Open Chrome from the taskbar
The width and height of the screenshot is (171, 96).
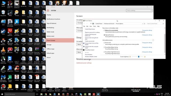coord(46,94)
